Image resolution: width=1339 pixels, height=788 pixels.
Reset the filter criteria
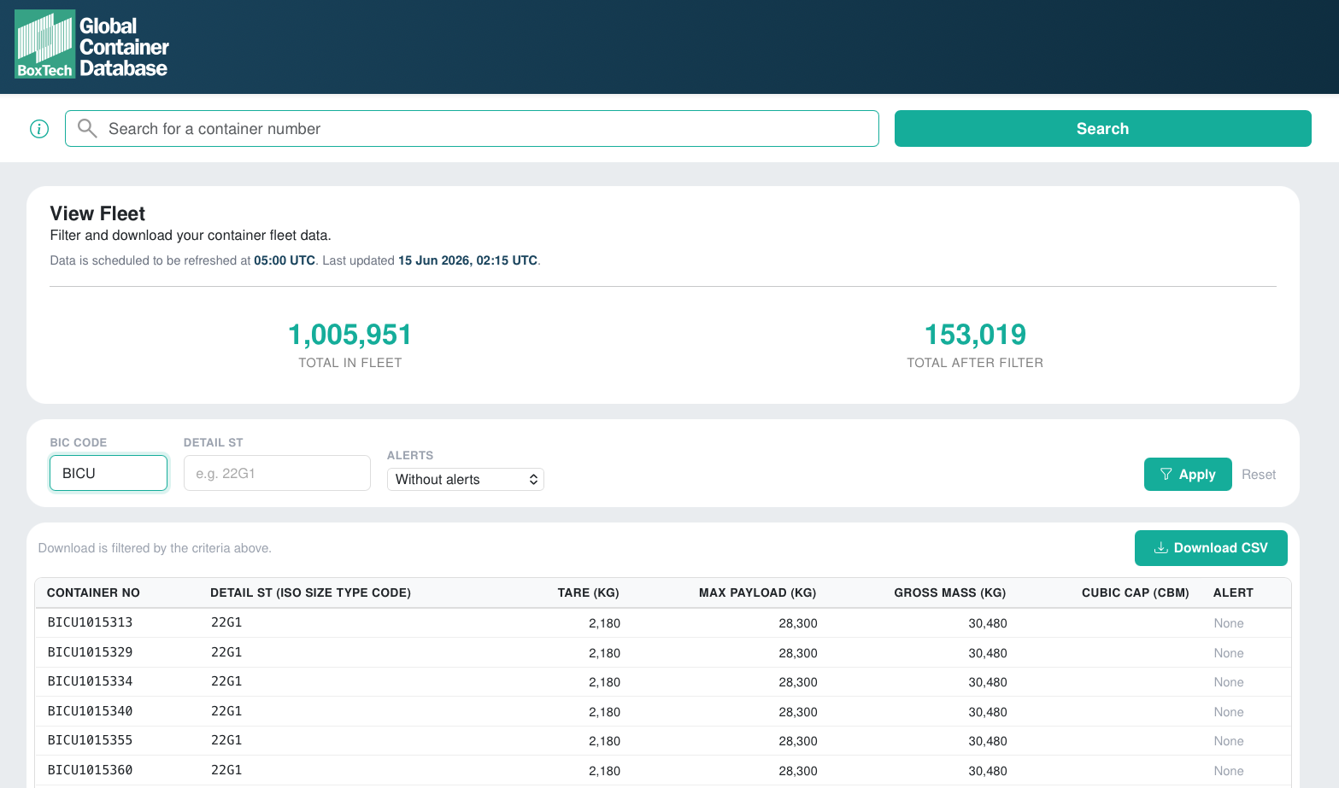coord(1259,475)
